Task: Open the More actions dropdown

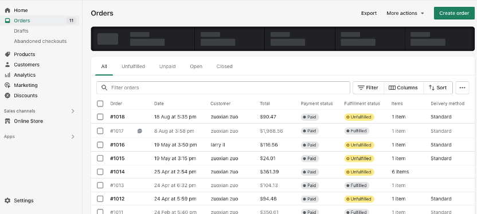Action: click(405, 13)
